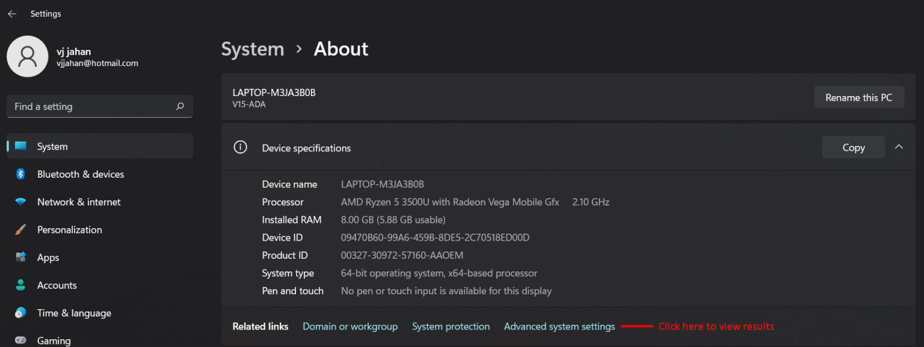924x347 pixels.
Task: Open Advanced system settings
Action: click(559, 326)
